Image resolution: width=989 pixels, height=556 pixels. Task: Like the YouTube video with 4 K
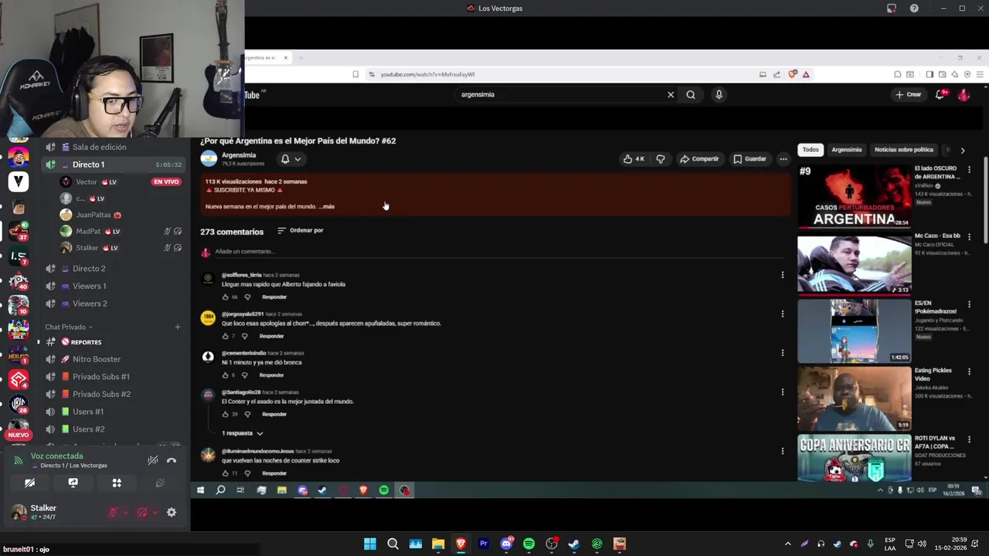point(634,159)
